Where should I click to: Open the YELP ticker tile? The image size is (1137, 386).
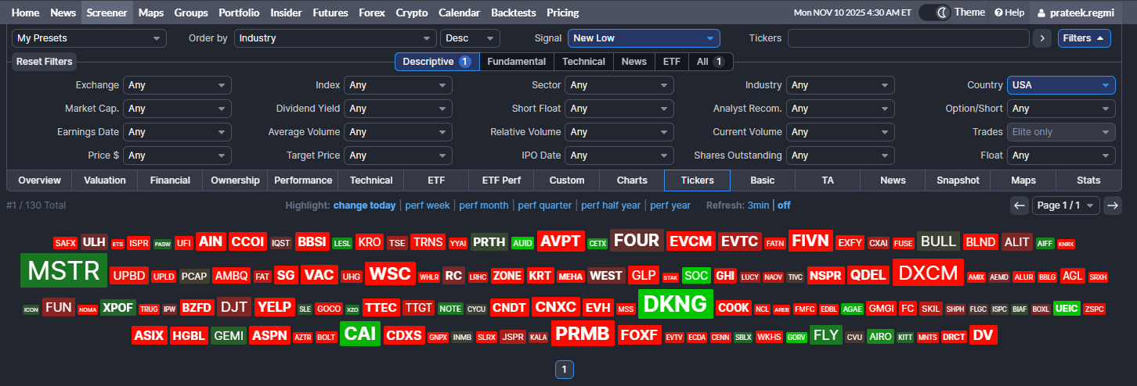point(273,307)
